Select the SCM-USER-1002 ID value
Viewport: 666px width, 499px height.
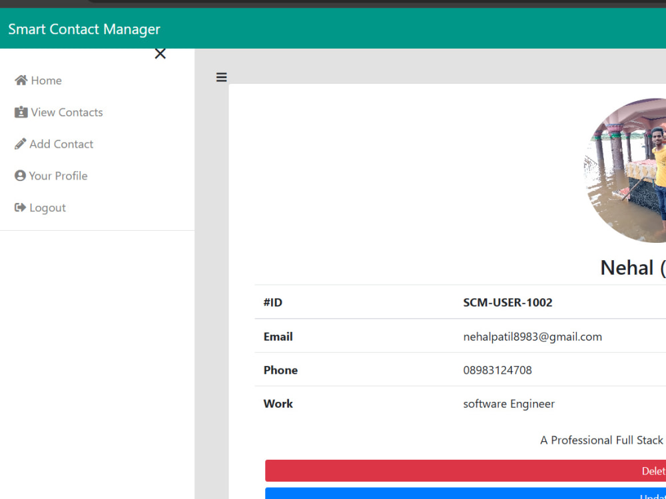(507, 303)
